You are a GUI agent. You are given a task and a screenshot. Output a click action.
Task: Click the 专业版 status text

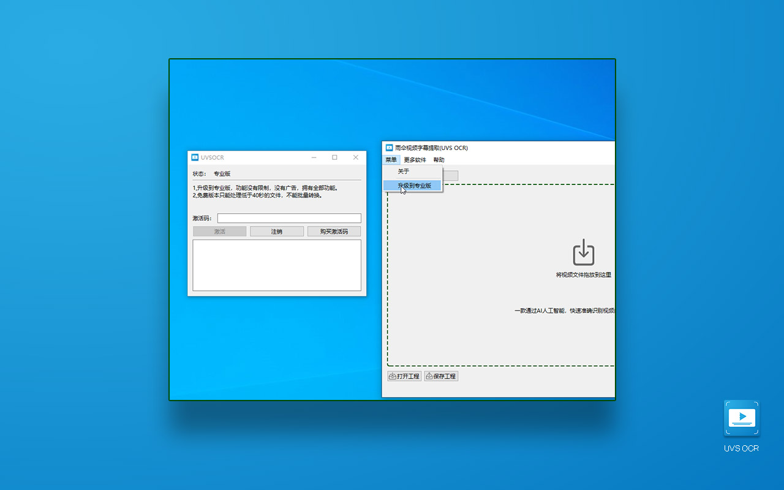[222, 174]
